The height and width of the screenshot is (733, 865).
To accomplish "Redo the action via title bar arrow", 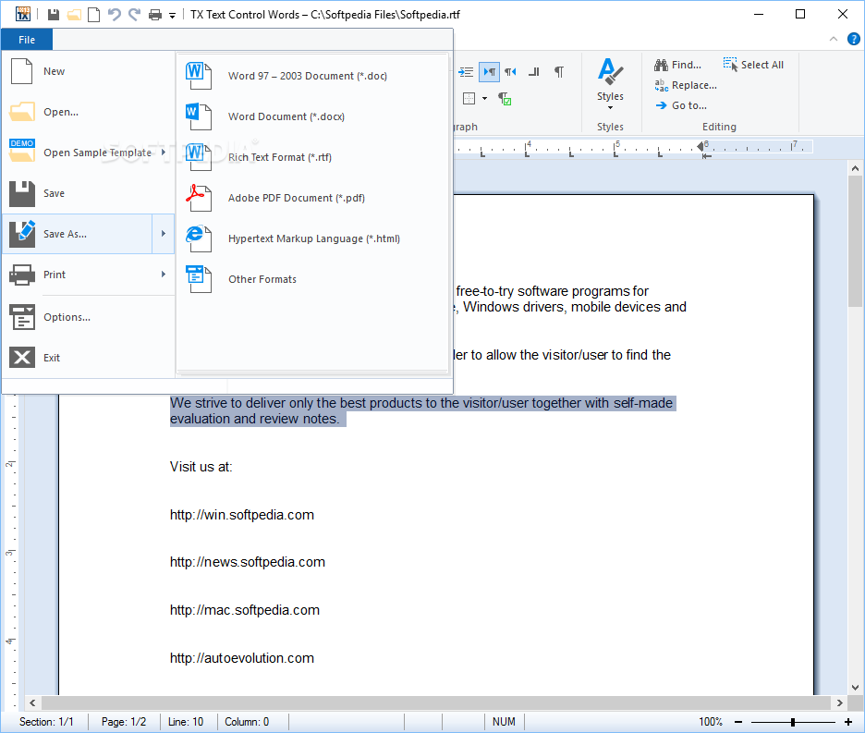I will click(134, 15).
